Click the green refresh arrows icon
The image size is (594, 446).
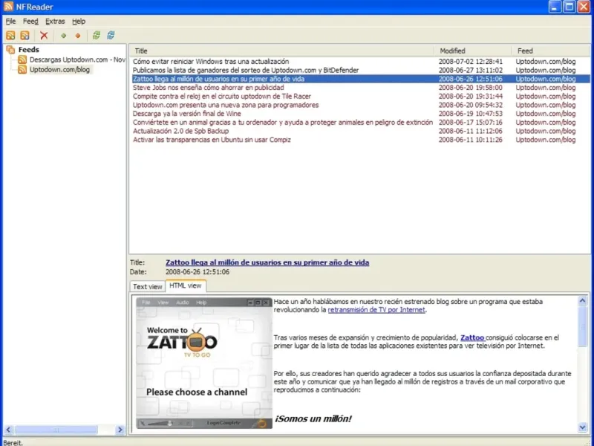[x=97, y=36]
